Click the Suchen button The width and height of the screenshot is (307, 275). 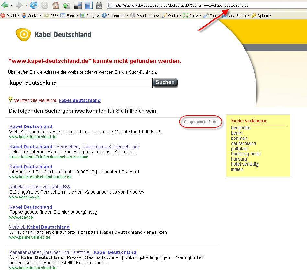click(x=165, y=82)
